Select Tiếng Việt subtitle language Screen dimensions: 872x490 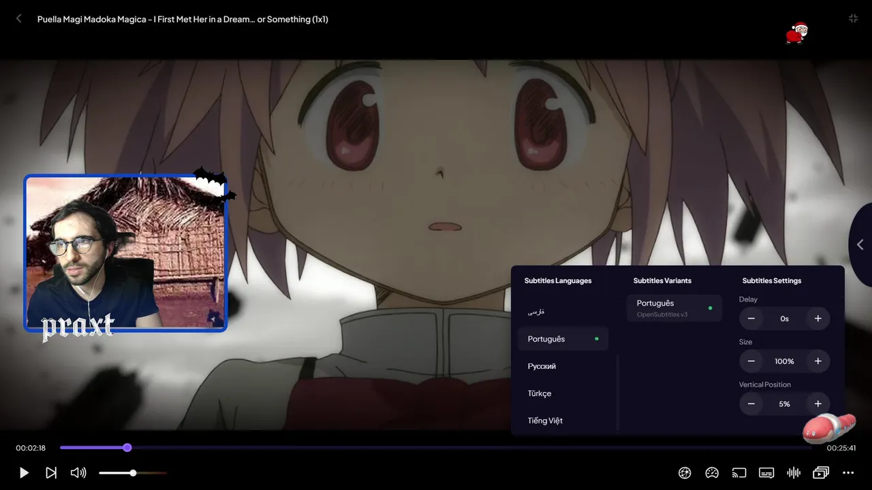pyautogui.click(x=563, y=421)
